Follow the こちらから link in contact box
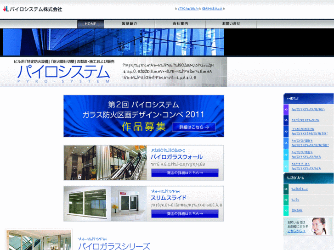334x250 pixels. tap(296, 231)
